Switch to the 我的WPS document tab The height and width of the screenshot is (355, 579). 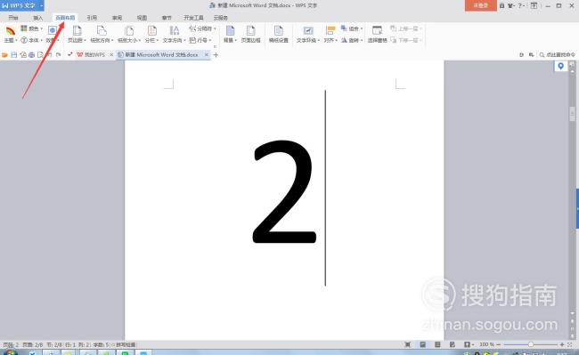pos(91,55)
